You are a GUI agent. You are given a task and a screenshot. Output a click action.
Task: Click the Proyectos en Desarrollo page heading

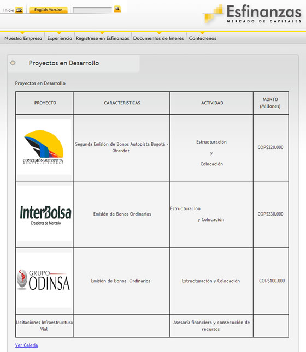(64, 63)
